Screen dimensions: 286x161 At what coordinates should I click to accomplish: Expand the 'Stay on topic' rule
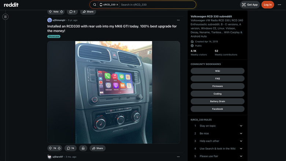[241, 126]
